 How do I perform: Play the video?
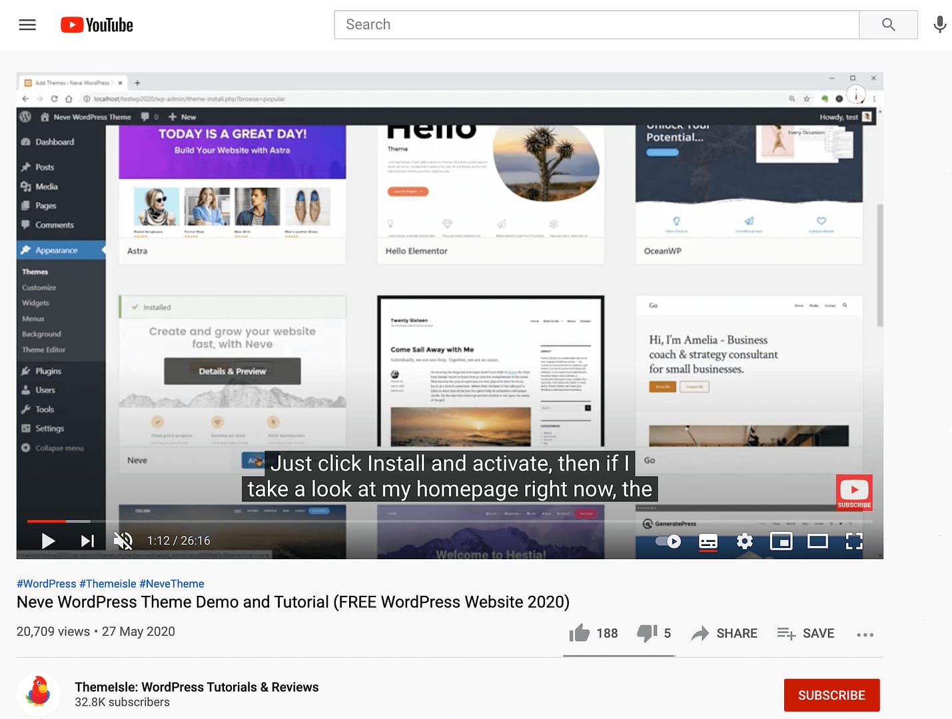click(x=48, y=541)
